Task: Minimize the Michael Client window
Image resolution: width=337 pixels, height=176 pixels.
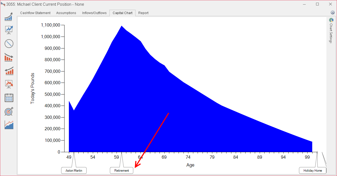Action: [305, 4]
